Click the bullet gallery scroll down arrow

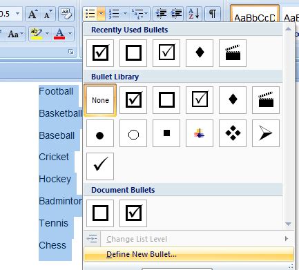[x=288, y=224]
